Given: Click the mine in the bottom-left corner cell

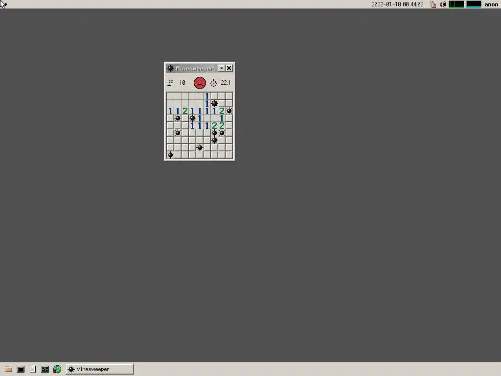Looking at the screenshot, I should click(x=170, y=155).
